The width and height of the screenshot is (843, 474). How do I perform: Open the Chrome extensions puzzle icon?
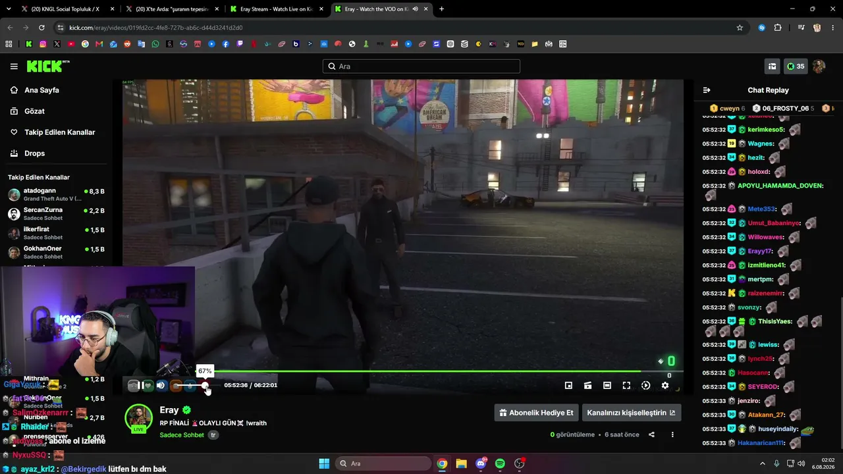pos(778,28)
